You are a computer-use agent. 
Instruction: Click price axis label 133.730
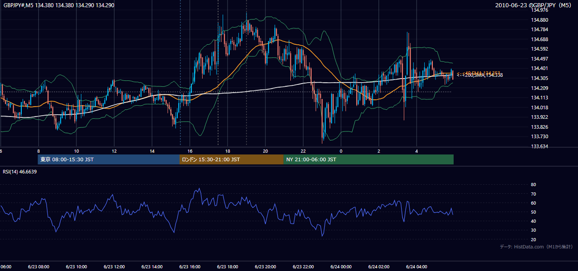(539, 136)
